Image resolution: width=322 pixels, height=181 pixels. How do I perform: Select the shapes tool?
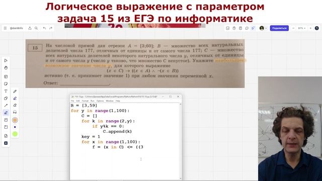click(6, 99)
